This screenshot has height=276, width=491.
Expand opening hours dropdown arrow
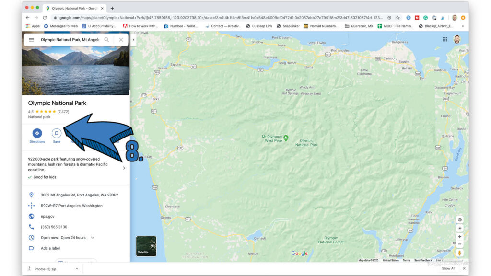point(93,238)
